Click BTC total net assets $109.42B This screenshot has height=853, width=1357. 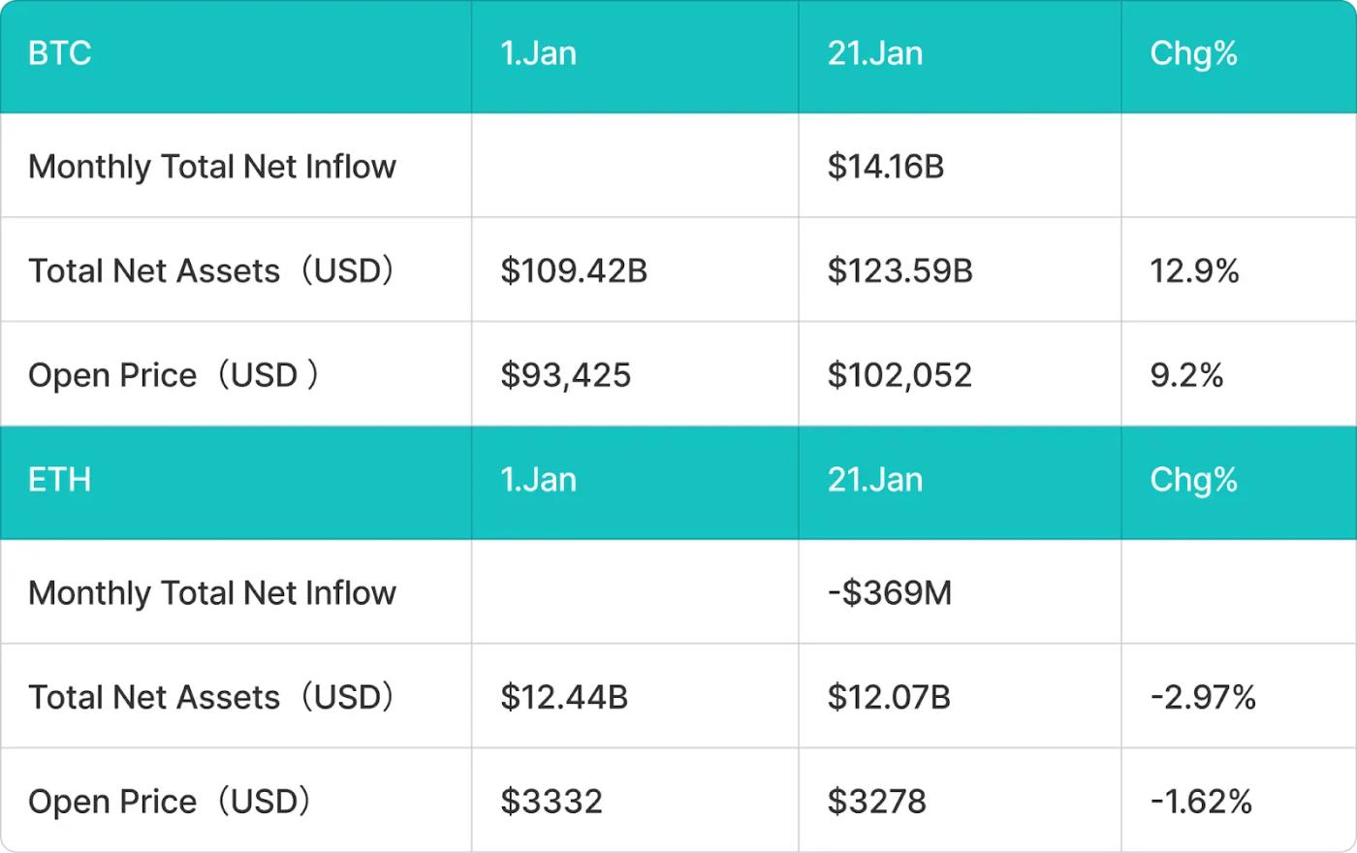[573, 270]
